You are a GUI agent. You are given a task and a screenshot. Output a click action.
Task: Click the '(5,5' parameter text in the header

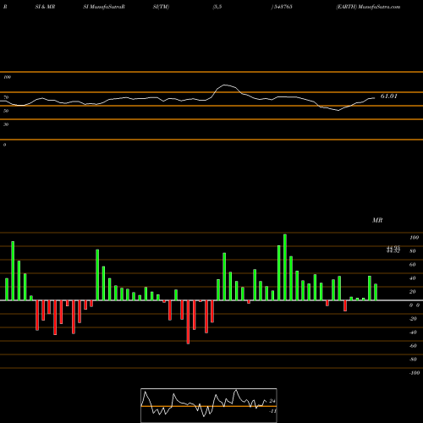217,7
